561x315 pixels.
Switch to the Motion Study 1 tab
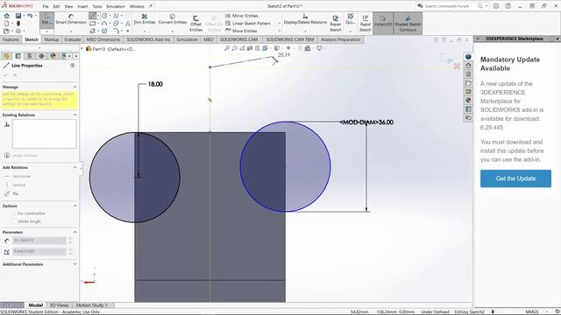pyautogui.click(x=91, y=305)
